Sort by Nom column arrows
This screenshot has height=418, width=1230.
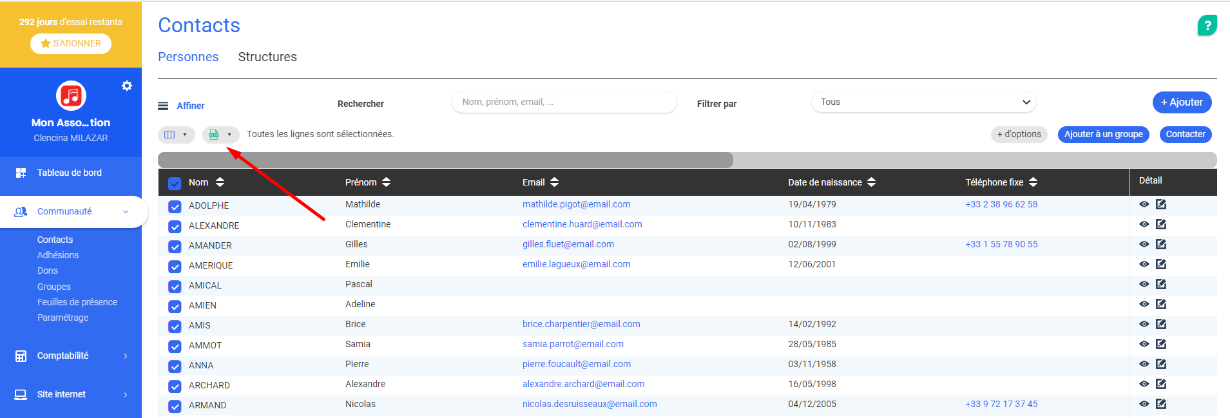click(220, 182)
